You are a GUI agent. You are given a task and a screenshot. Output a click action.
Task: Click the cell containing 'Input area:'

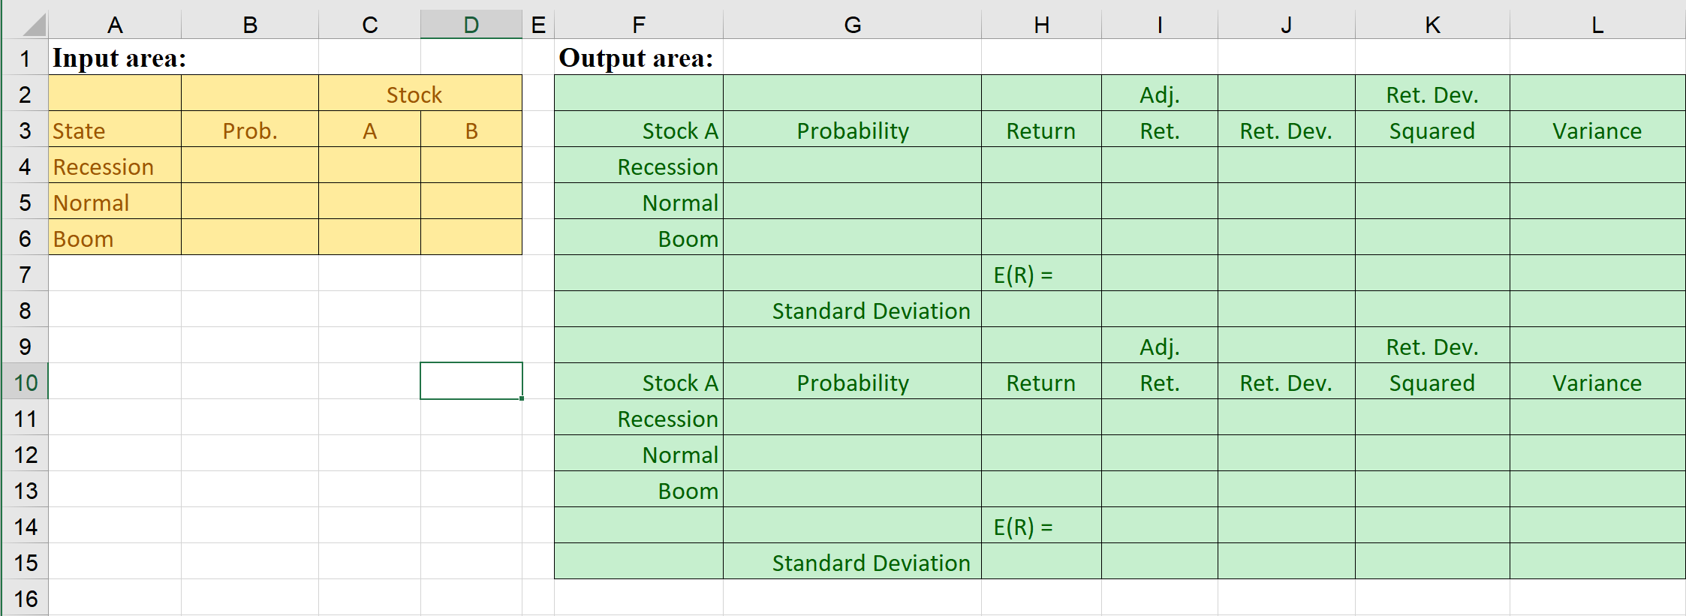[115, 58]
